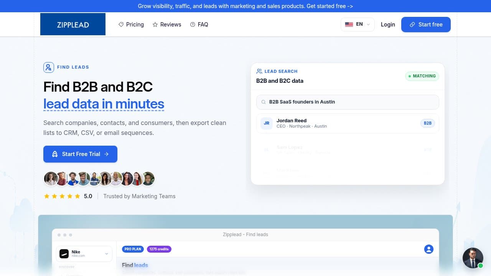Select the Jordan Reed lead row

348,123
